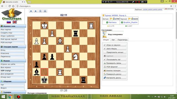Open 'Блиц' current games
Screen dimensions: 177x99
pos(12,50)
